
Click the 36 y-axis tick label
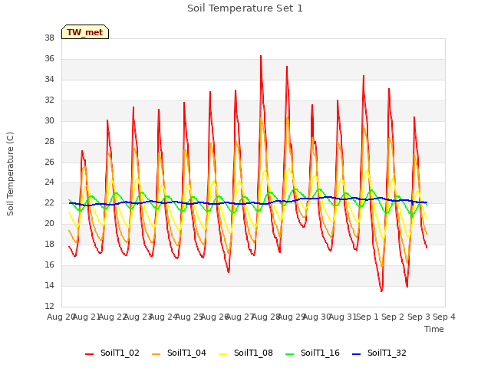pos(49,59)
